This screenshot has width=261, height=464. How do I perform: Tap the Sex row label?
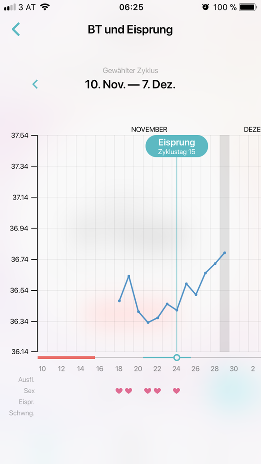point(30,391)
